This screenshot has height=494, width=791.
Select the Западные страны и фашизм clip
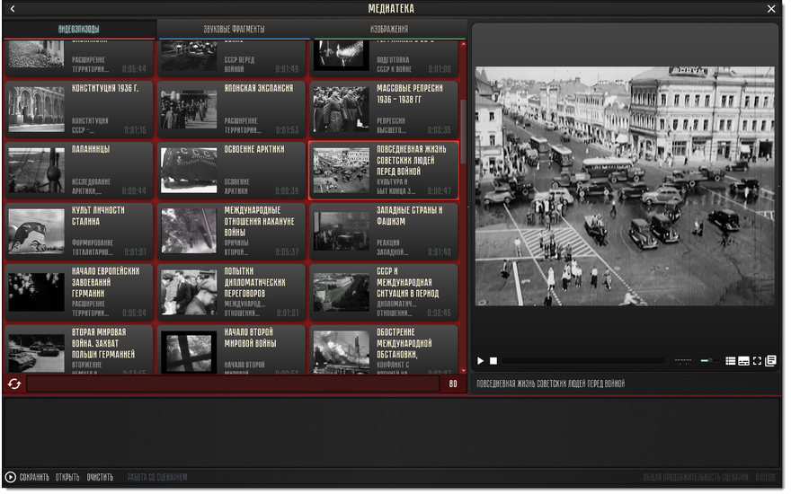click(384, 232)
